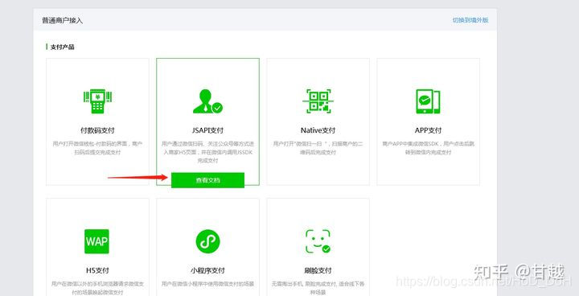Click the 刷脸支付 description text
Viewport: 579px width, 296px height.
tap(318, 288)
